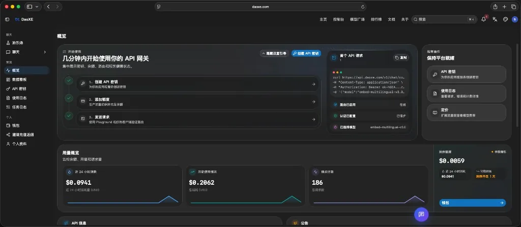Open 个人资料 profile page
521x227 pixels.
coord(26,144)
